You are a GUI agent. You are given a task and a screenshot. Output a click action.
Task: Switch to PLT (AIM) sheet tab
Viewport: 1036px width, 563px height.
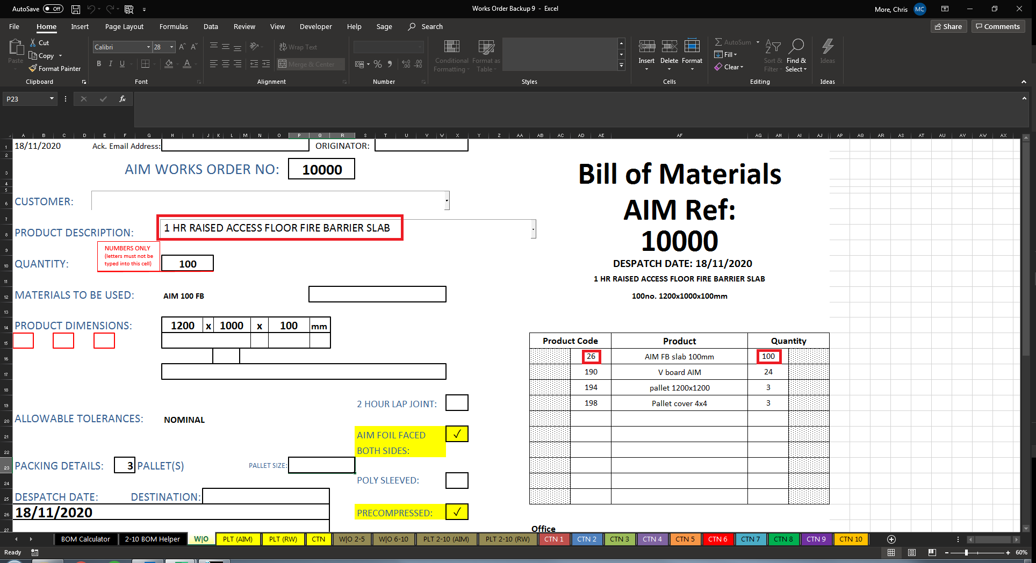coord(238,539)
